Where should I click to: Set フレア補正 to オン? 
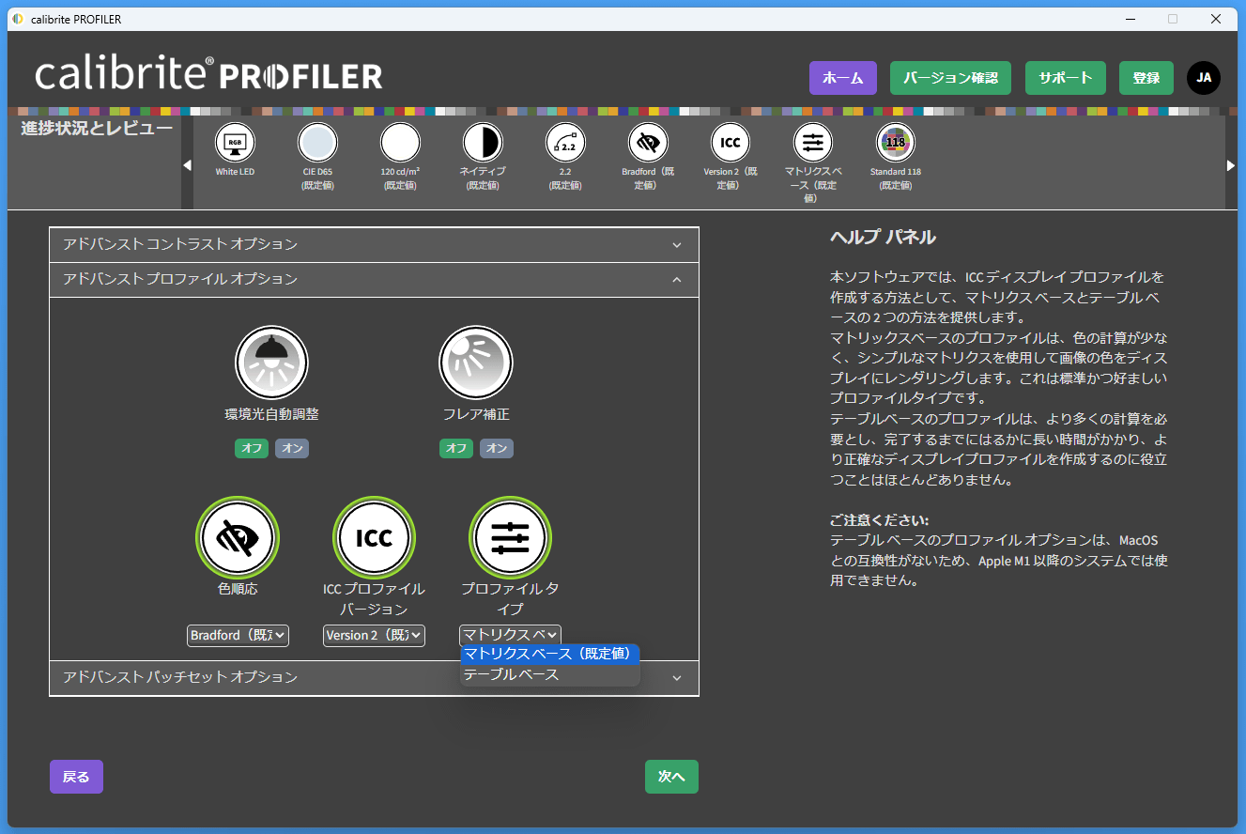point(497,448)
